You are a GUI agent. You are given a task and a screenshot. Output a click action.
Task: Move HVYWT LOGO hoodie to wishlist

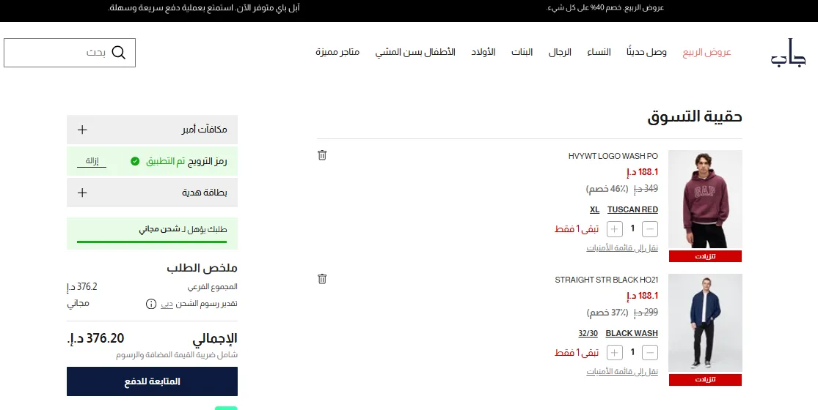click(622, 248)
